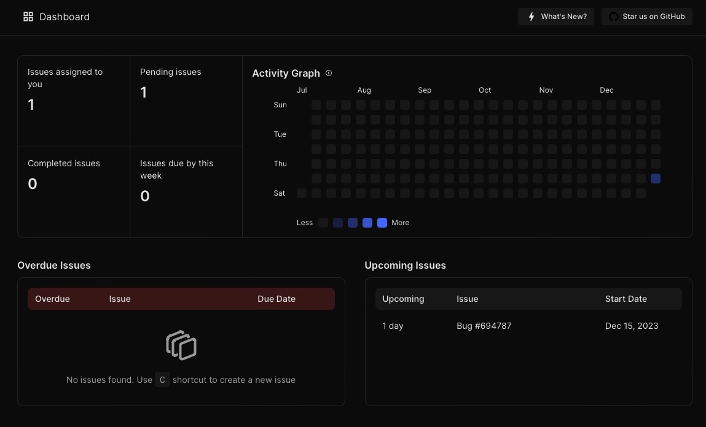The image size is (706, 427).
Task: Click the GitHub logo icon
Action: tap(613, 17)
